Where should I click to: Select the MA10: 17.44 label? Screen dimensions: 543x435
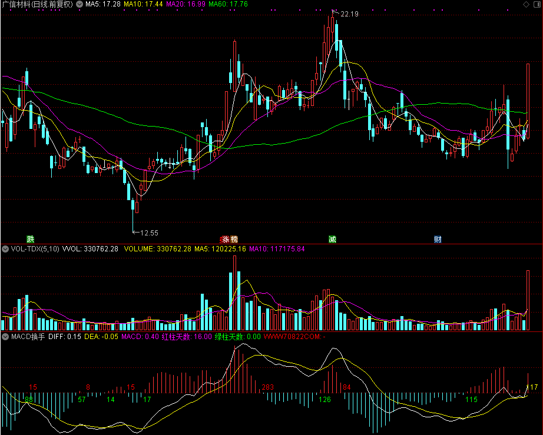pos(143,4)
